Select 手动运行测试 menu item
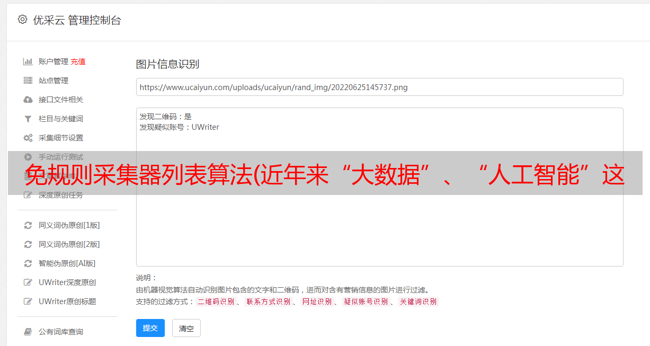The height and width of the screenshot is (346, 650). (61, 157)
